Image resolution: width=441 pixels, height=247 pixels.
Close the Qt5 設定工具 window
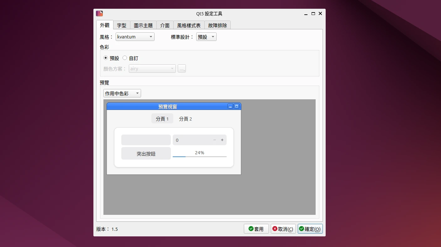coord(320,14)
